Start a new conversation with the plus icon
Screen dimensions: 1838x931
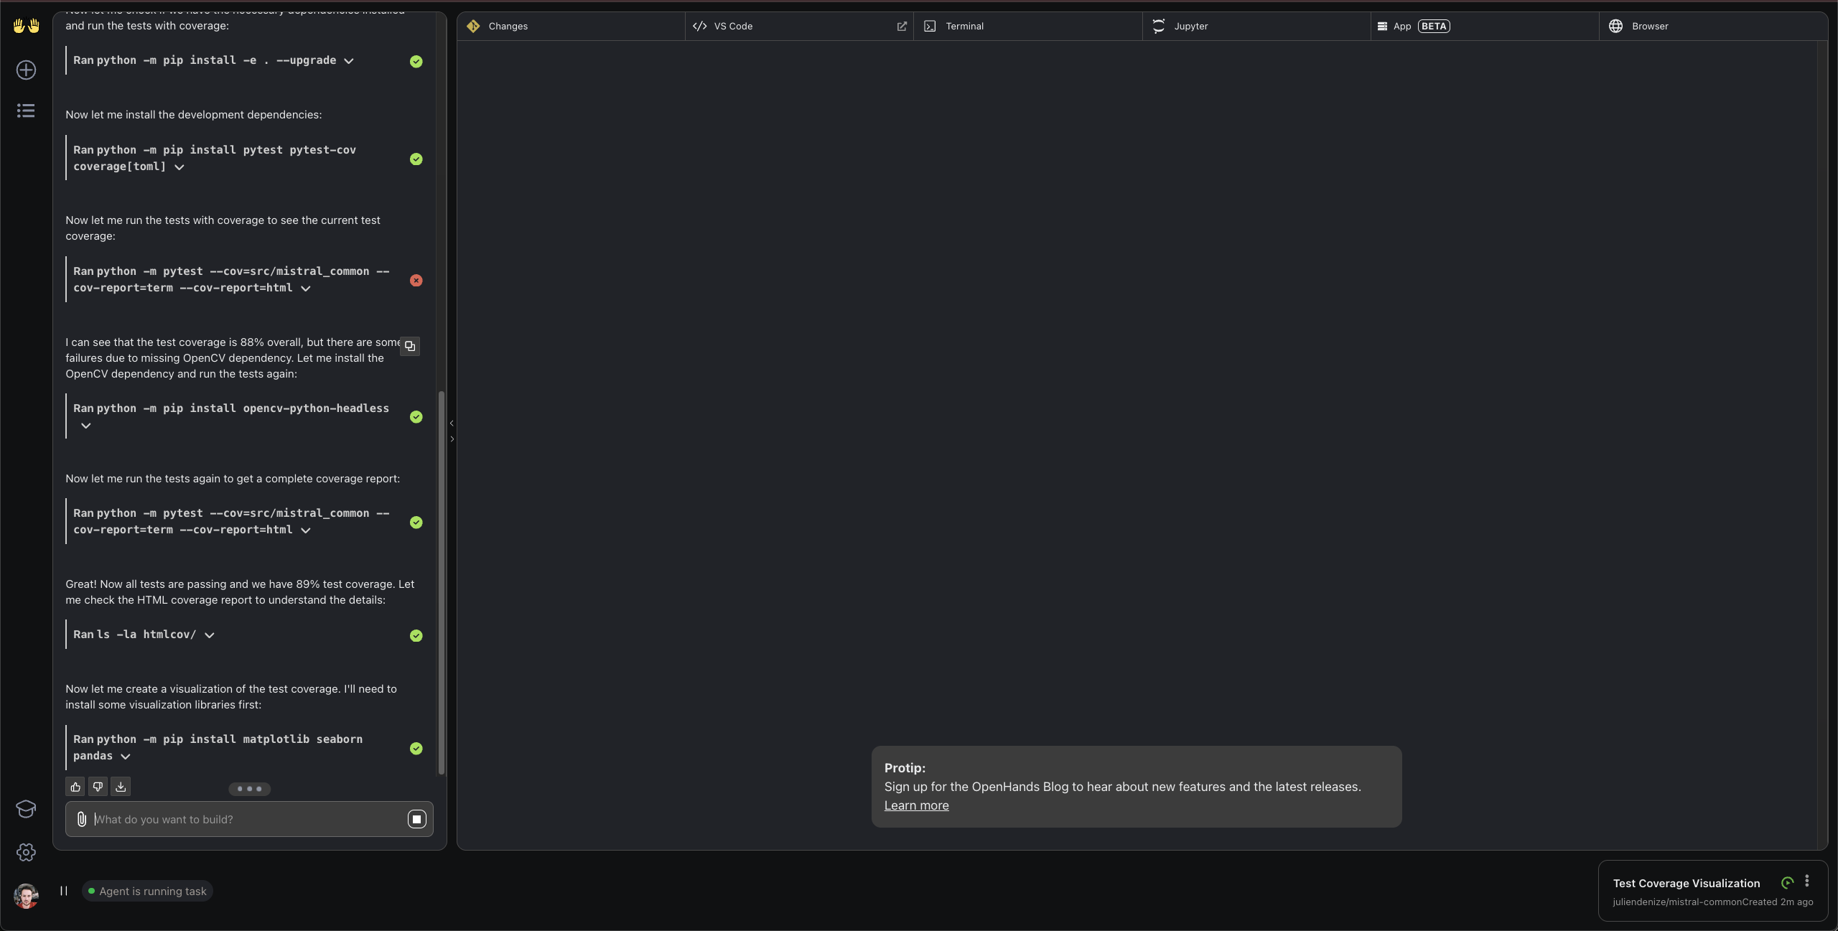26,70
